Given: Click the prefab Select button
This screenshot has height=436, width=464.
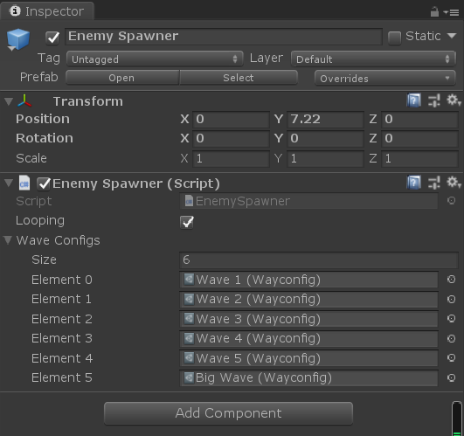Looking at the screenshot, I should [239, 78].
